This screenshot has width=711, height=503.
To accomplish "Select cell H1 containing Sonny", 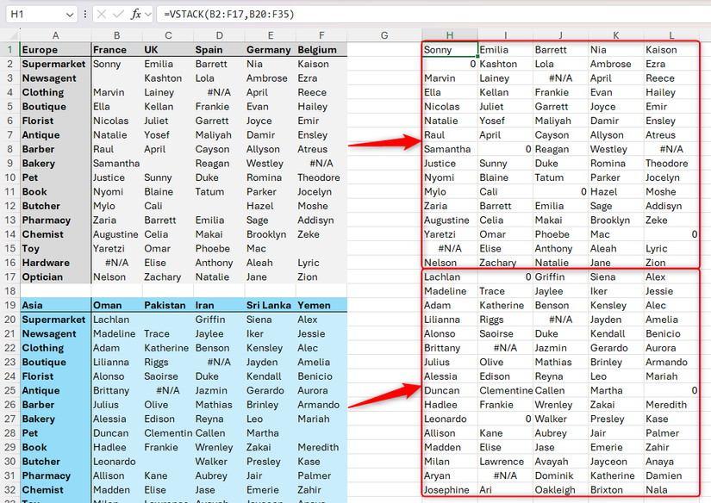I will [x=449, y=50].
